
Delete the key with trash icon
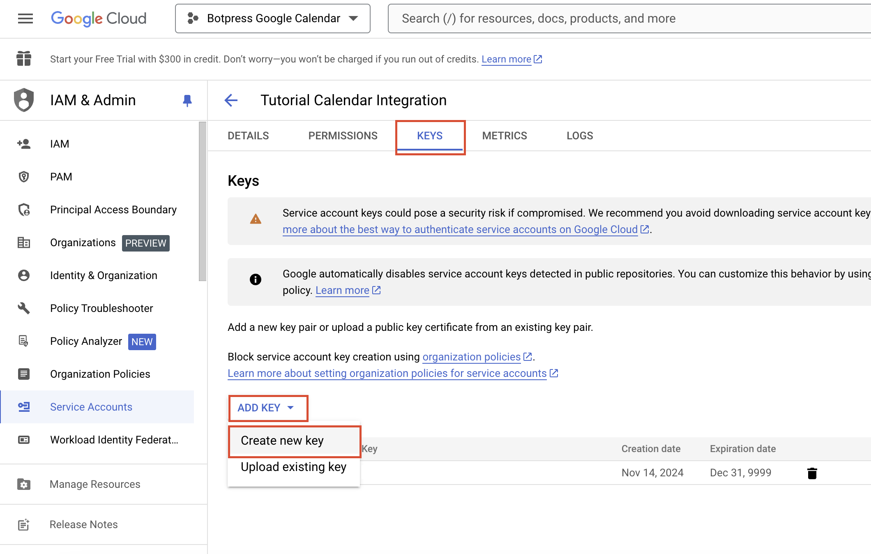coord(812,473)
